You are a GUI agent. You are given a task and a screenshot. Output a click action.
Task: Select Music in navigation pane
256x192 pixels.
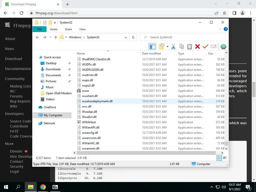click(x=50, y=87)
